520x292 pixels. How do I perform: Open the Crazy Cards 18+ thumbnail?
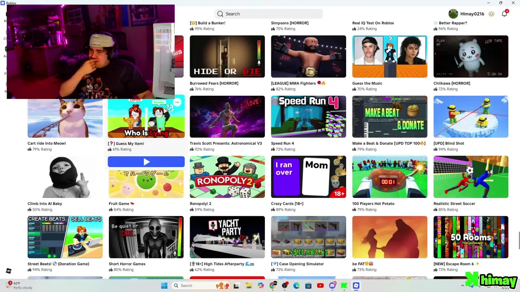308,177
